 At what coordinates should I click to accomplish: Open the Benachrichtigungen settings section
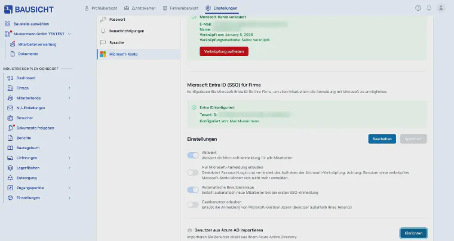(139, 31)
